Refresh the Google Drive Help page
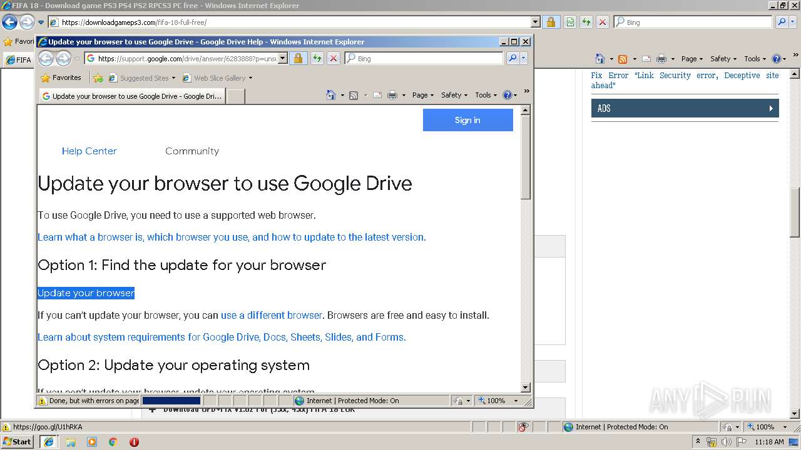 [x=317, y=58]
